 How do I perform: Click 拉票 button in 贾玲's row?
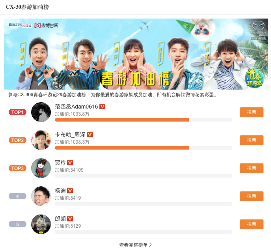pos(251,168)
